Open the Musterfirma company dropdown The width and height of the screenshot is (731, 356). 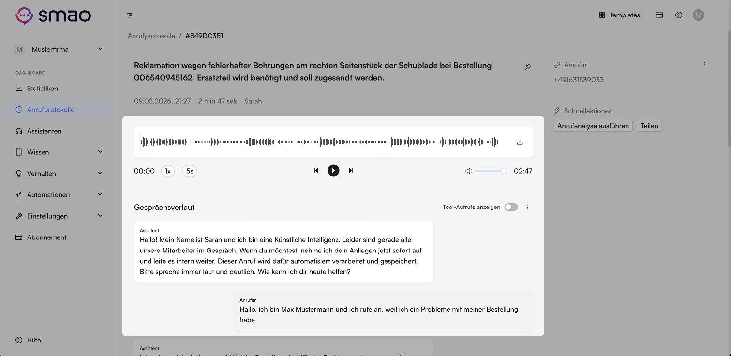(59, 49)
